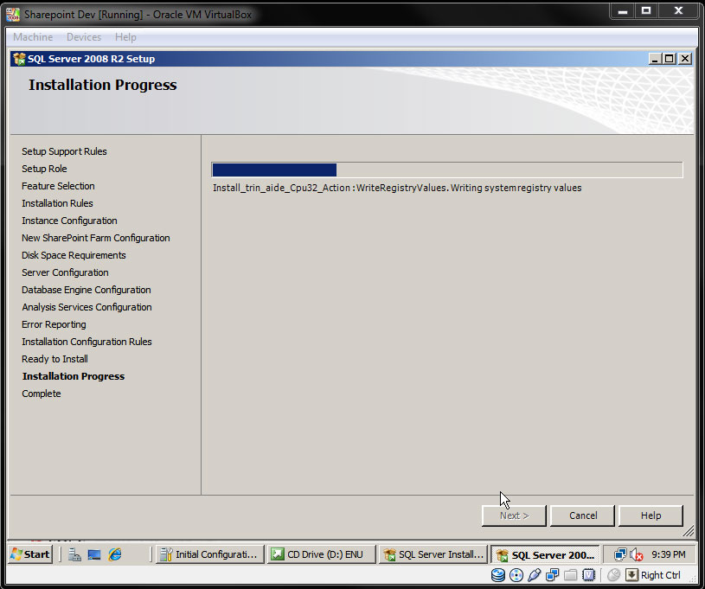Select SQL Server 200... taskbar button

545,554
